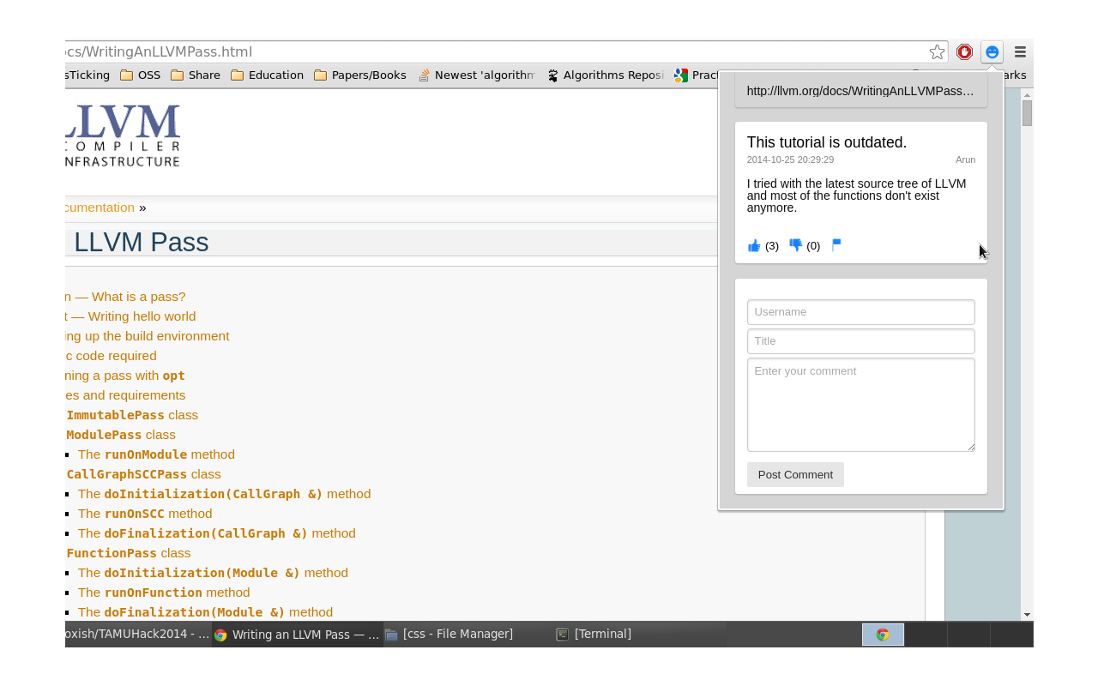The height and width of the screenshot is (686, 1098).
Task: Open doFinalization(Module &) method link
Action: [x=205, y=612]
